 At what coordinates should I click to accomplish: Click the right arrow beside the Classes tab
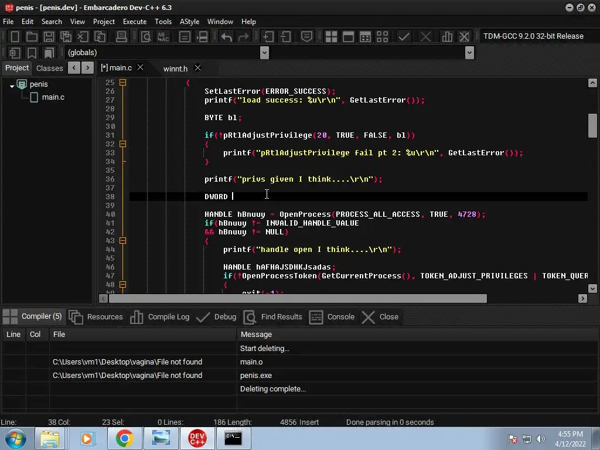click(88, 68)
